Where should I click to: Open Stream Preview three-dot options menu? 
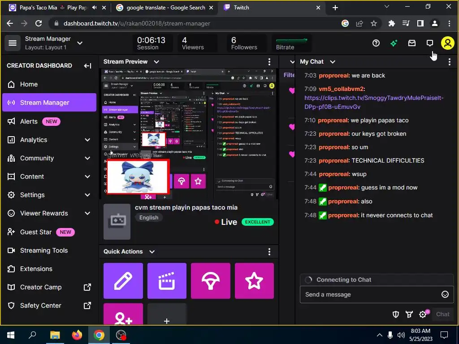pyautogui.click(x=269, y=62)
